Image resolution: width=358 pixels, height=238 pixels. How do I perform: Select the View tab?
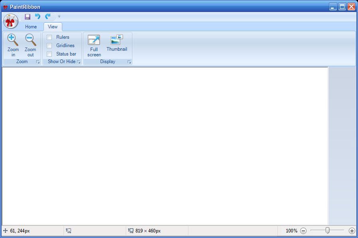point(53,27)
